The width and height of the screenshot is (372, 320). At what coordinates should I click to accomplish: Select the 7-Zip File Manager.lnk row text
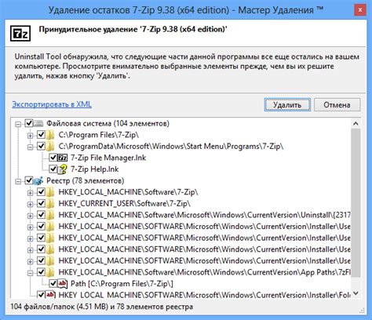tap(108, 158)
